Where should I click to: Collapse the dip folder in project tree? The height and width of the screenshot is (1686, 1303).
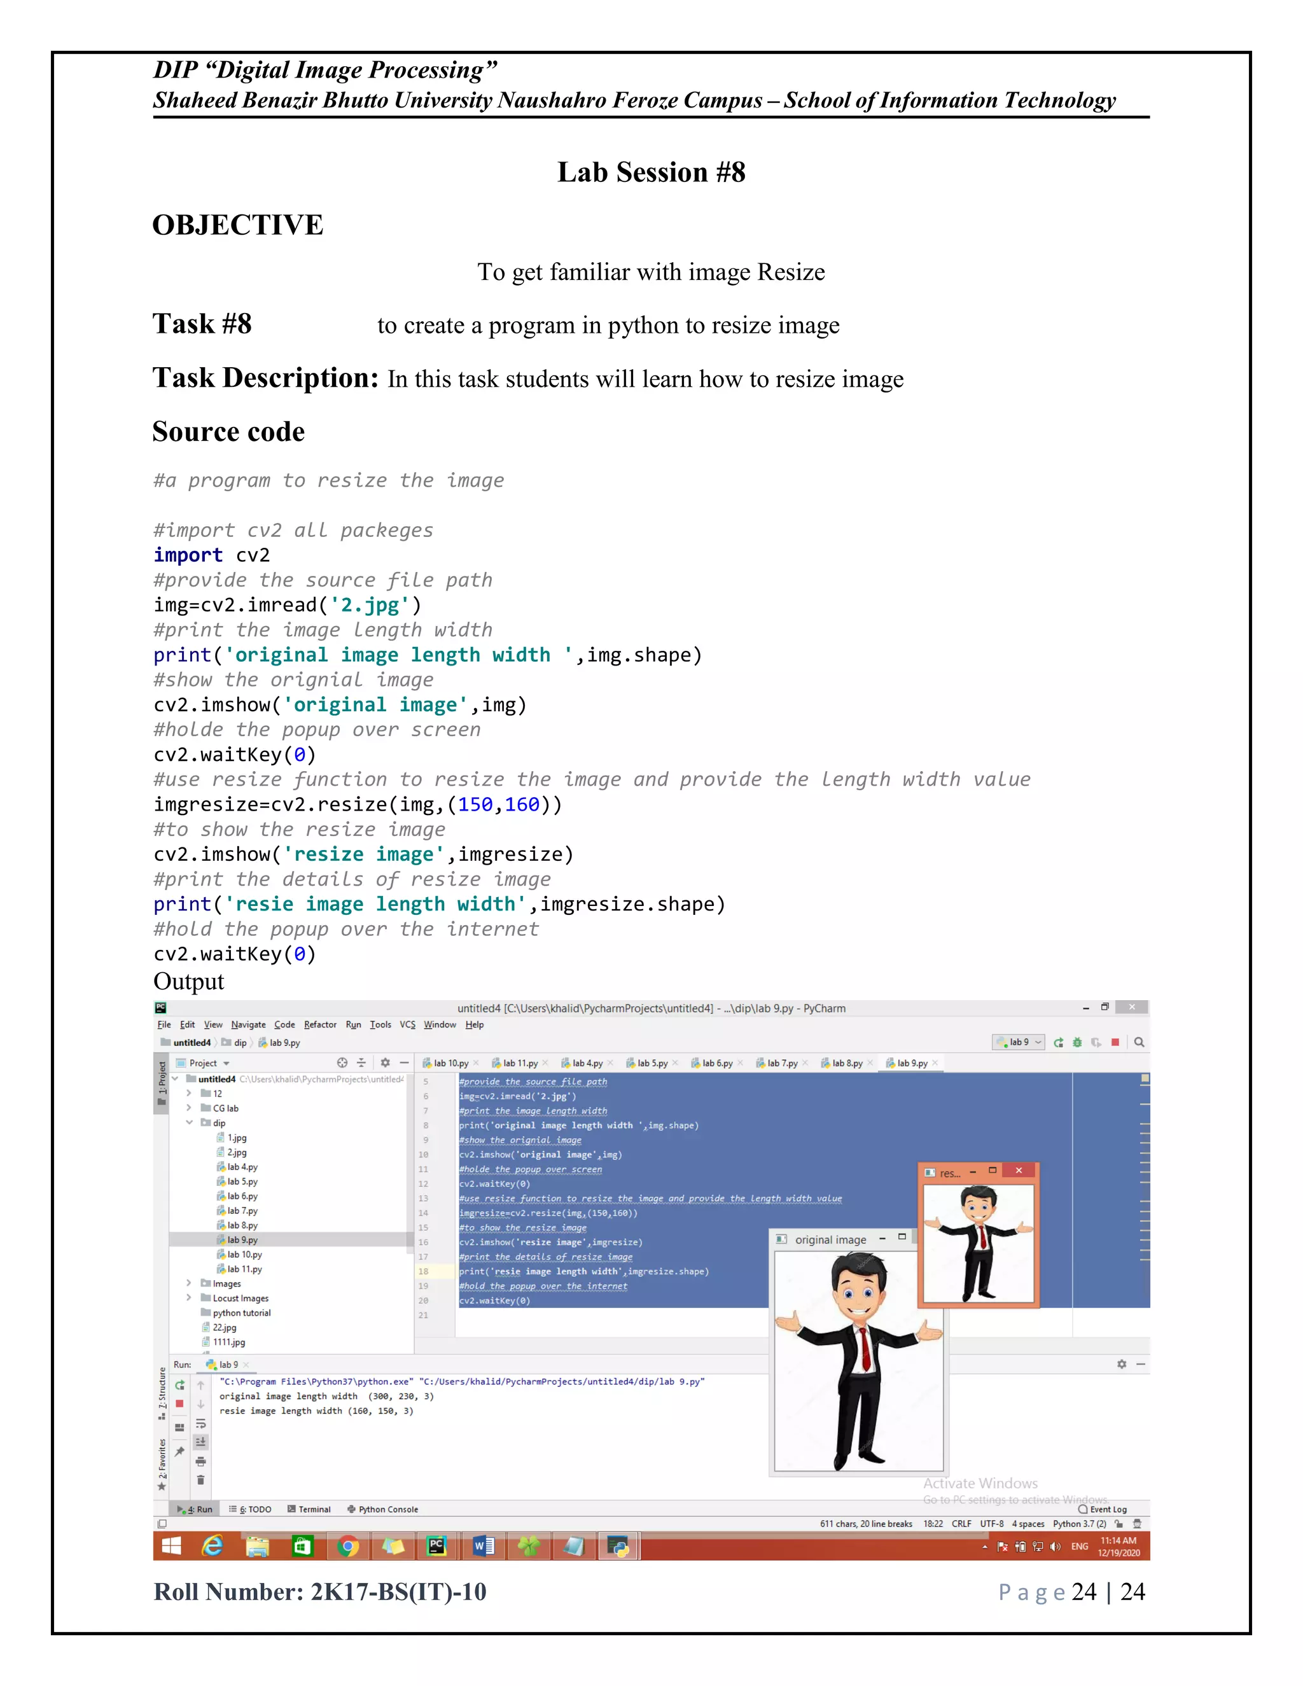pos(190,1122)
